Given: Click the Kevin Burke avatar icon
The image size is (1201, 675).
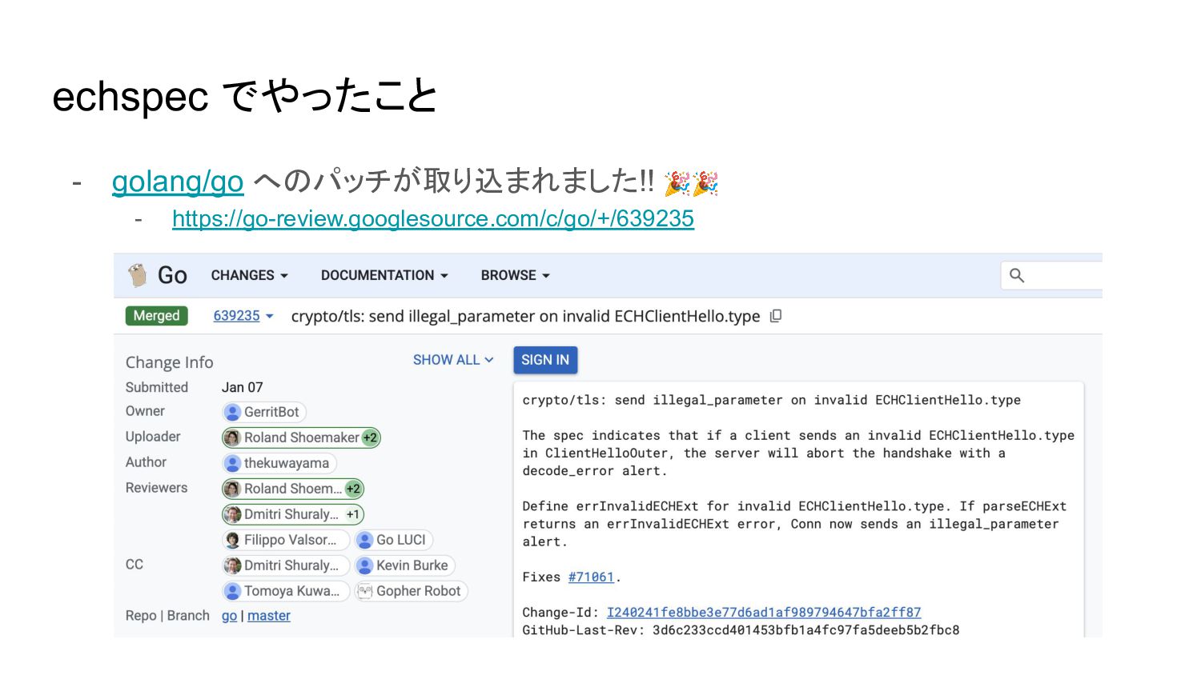Looking at the screenshot, I should pyautogui.click(x=364, y=565).
